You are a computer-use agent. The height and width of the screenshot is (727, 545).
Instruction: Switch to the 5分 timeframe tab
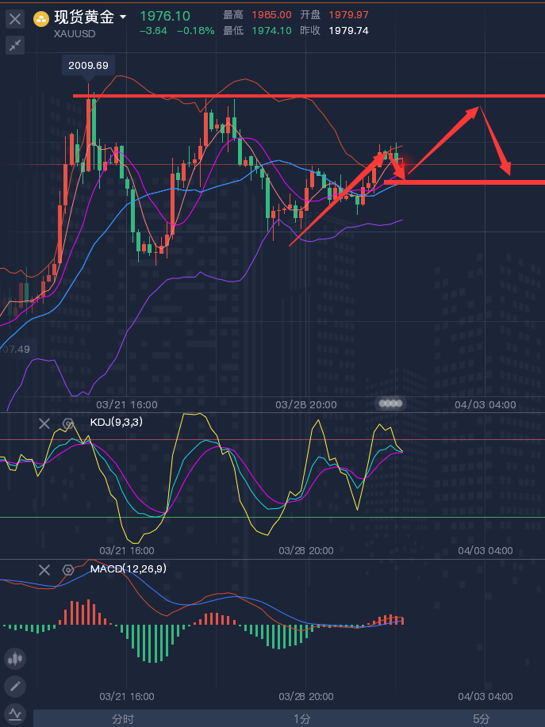coord(482,718)
